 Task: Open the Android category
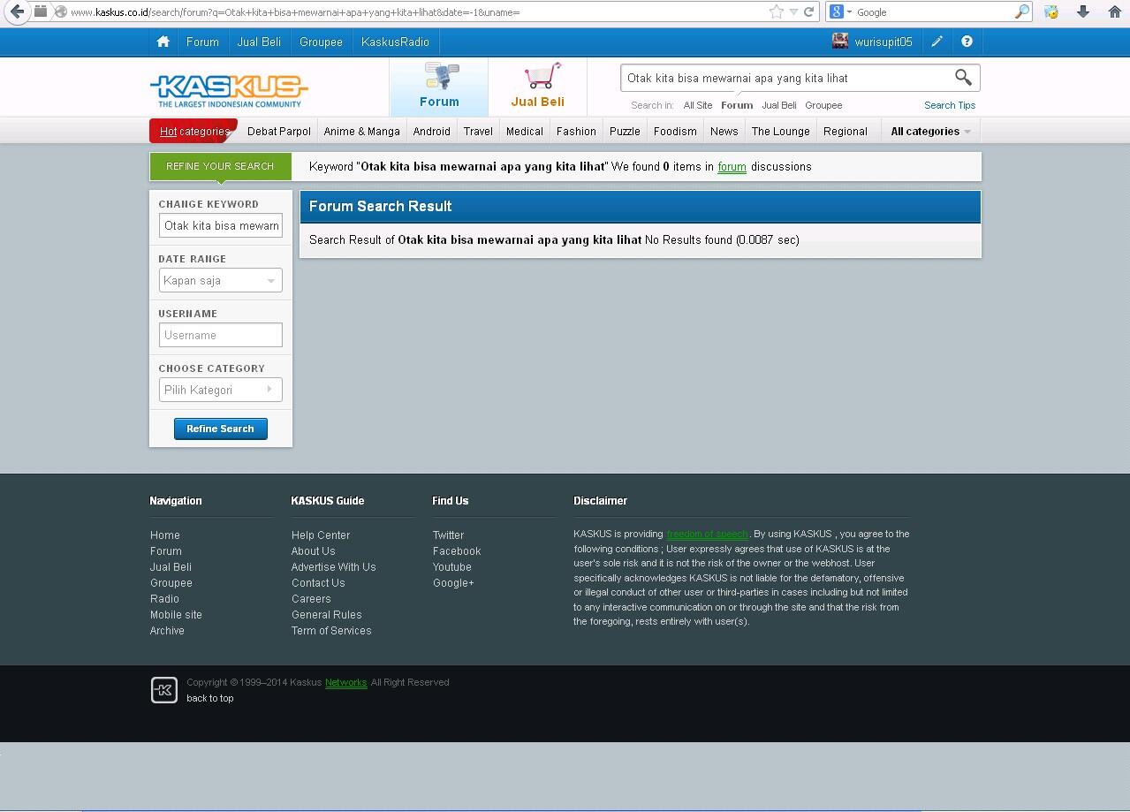[431, 131]
